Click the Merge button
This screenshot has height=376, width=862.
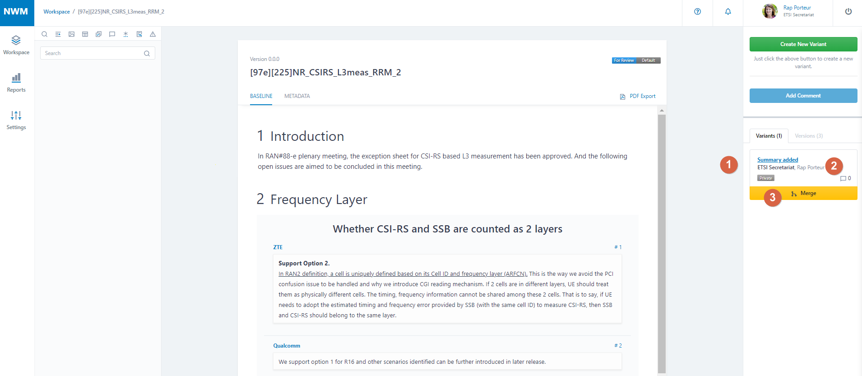point(803,193)
